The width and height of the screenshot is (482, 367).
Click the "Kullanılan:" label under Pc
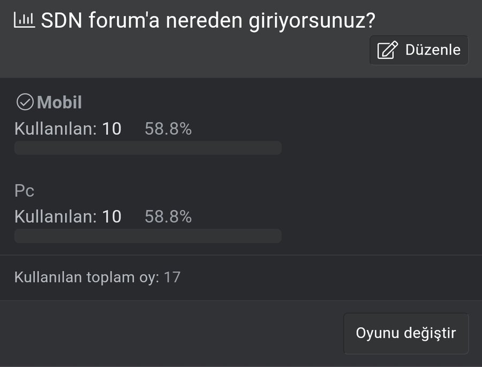point(55,217)
